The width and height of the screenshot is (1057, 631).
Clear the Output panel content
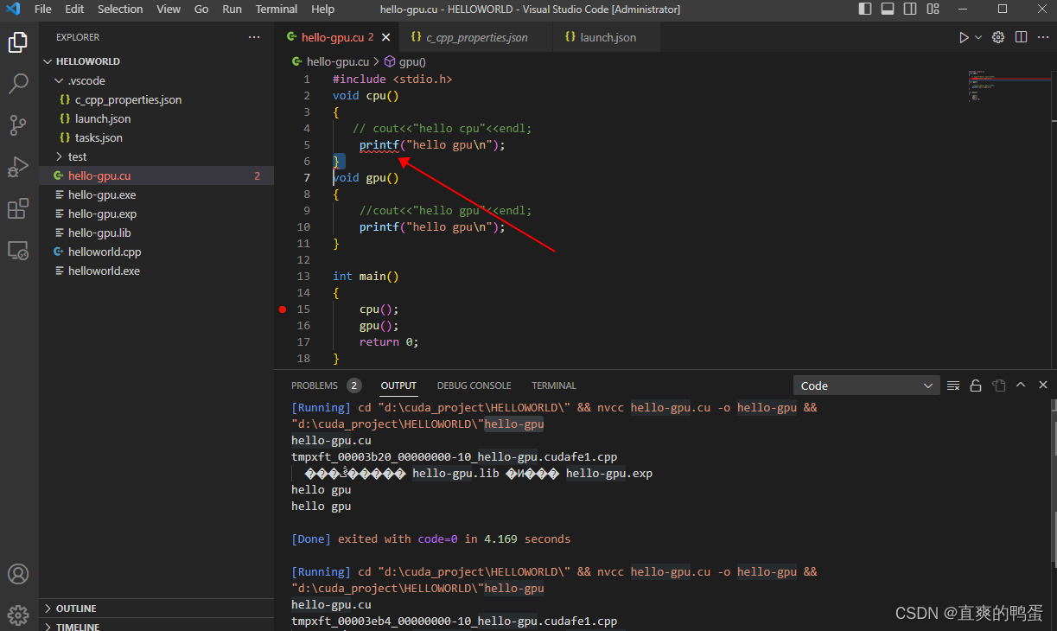coord(953,386)
